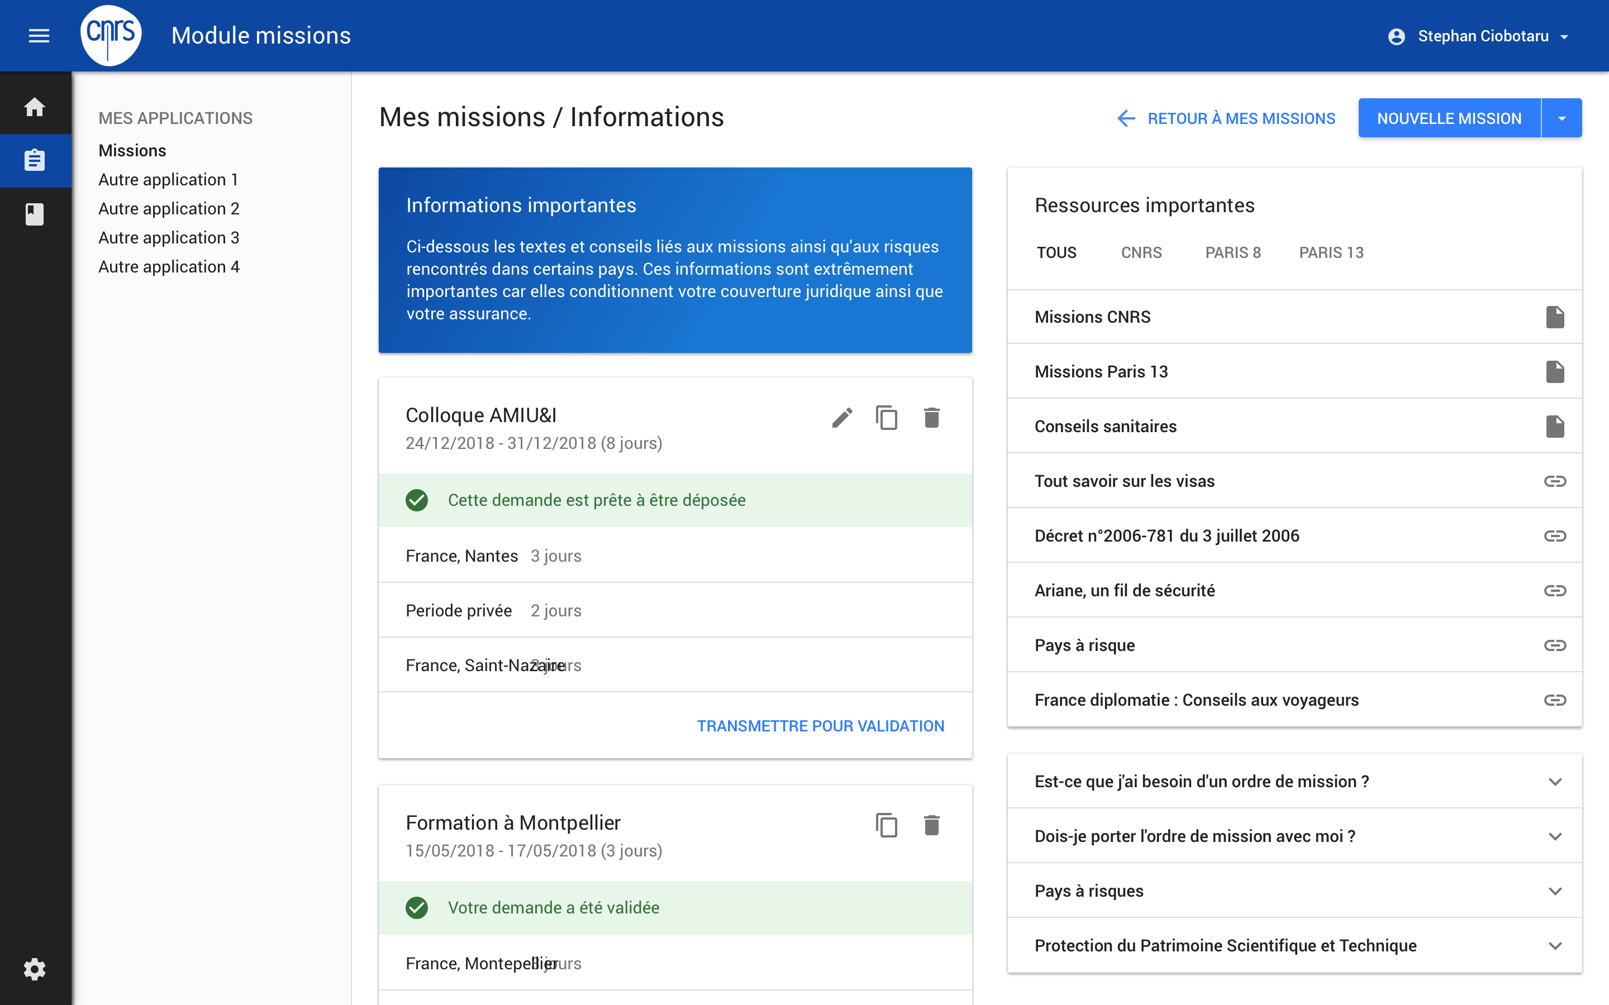Click TRANSMETTRE POUR VALIDATION
The width and height of the screenshot is (1609, 1005).
[821, 726]
